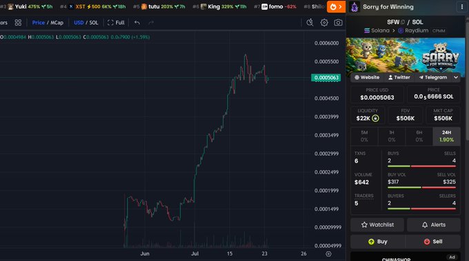Open trending token fomo
The image size is (469, 261).
pos(275,7)
